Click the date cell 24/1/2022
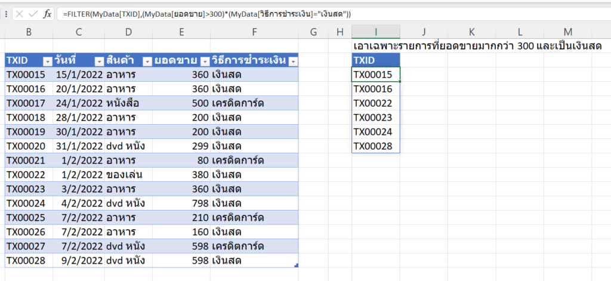 pyautogui.click(x=78, y=103)
